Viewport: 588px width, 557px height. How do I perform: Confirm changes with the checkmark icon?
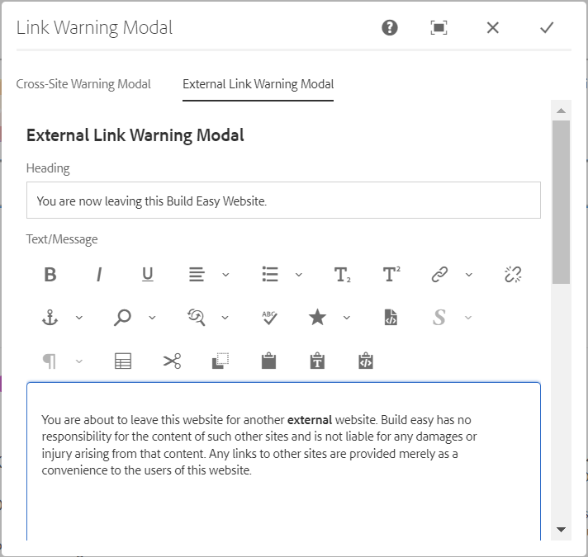(x=547, y=28)
